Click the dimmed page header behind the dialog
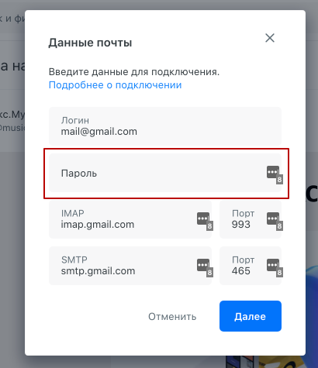 pyautogui.click(x=12, y=18)
